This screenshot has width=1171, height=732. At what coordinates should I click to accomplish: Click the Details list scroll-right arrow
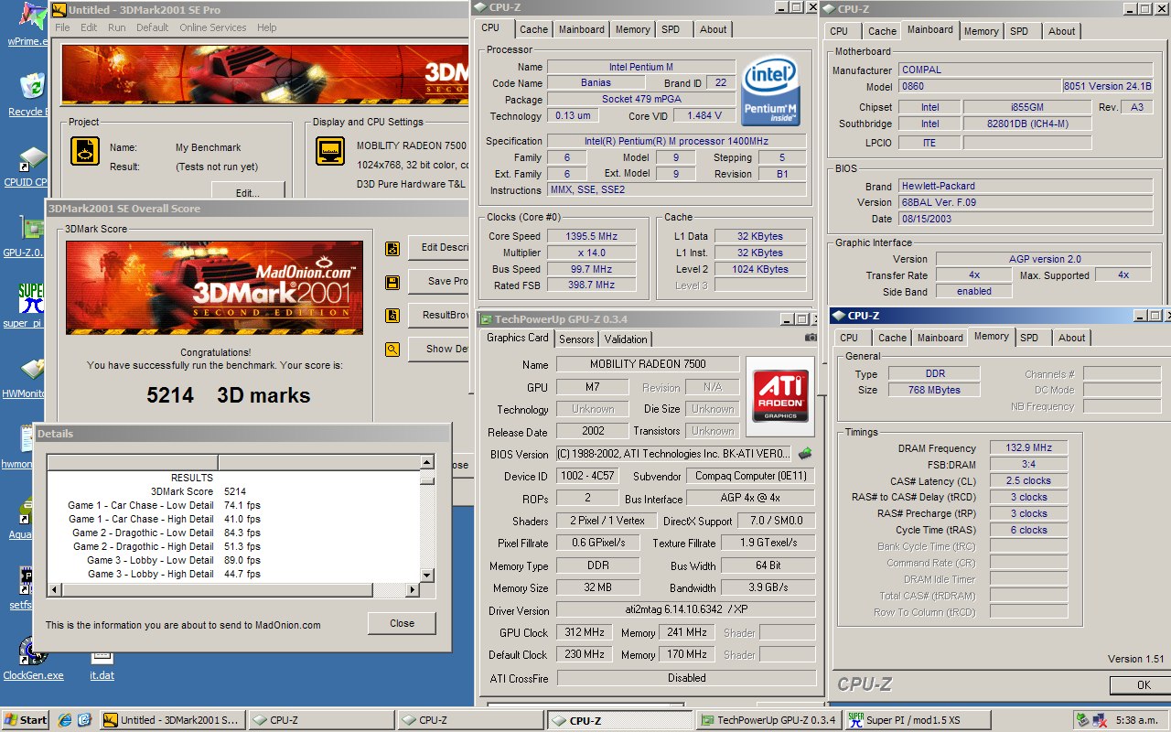pos(412,590)
